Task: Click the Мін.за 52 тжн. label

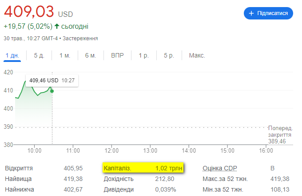Action: click(x=223, y=189)
